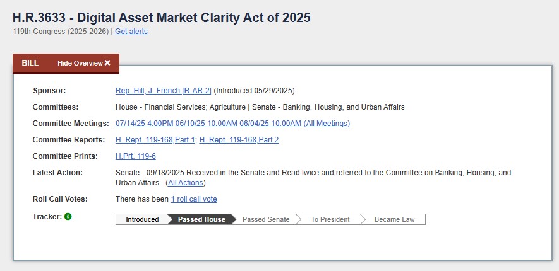
Task: Open the 07/14/25 4:00PM committee meeting
Action: point(144,124)
